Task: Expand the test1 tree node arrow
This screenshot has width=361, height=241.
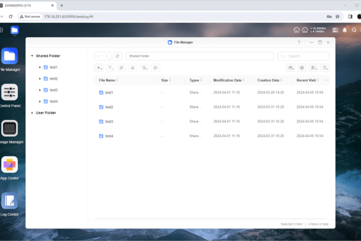Action: click(x=40, y=67)
